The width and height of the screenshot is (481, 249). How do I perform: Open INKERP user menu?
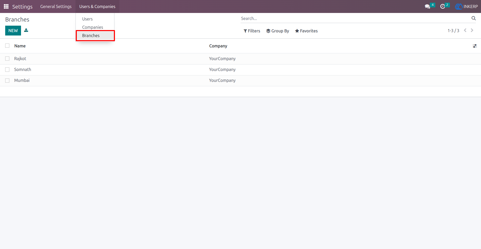[466, 6]
